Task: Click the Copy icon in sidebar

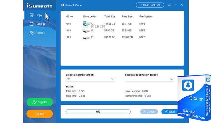Action: click(x=31, y=15)
